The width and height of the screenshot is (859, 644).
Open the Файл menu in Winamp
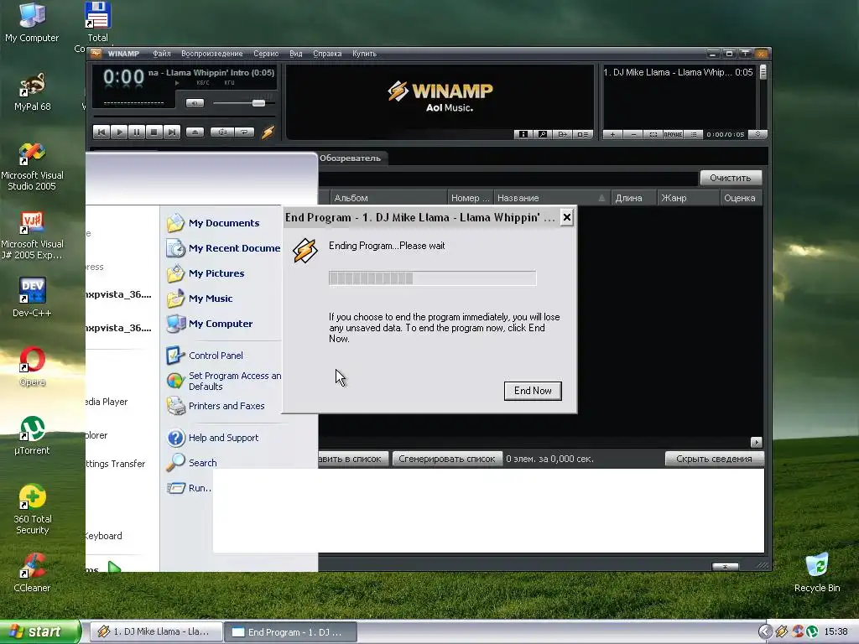point(162,54)
